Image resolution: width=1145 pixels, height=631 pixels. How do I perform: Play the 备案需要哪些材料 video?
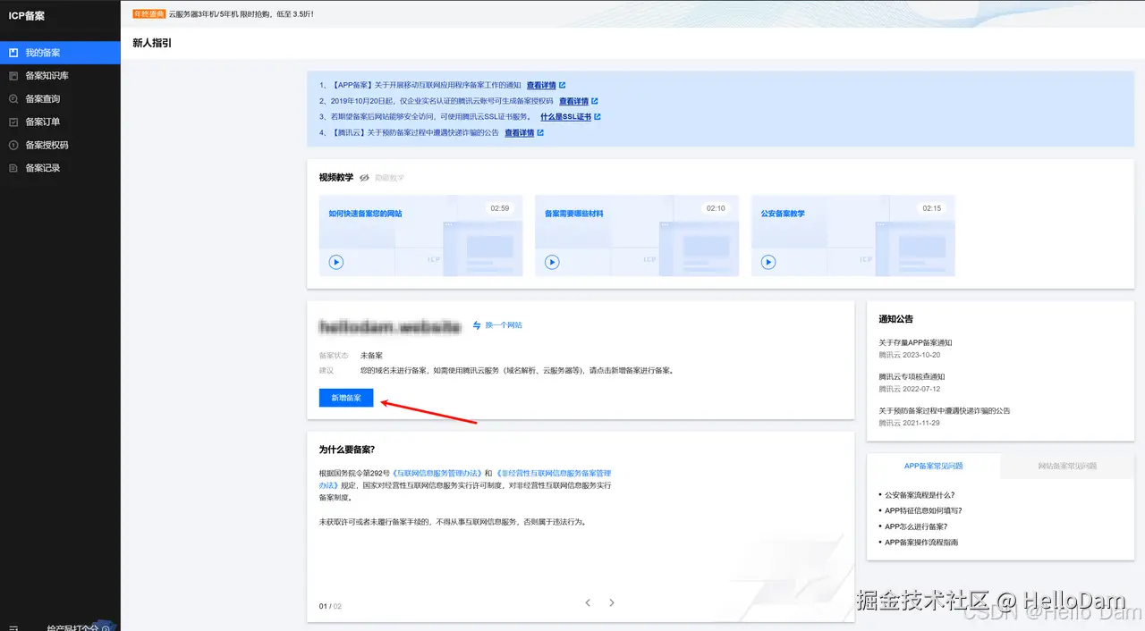[x=552, y=262]
